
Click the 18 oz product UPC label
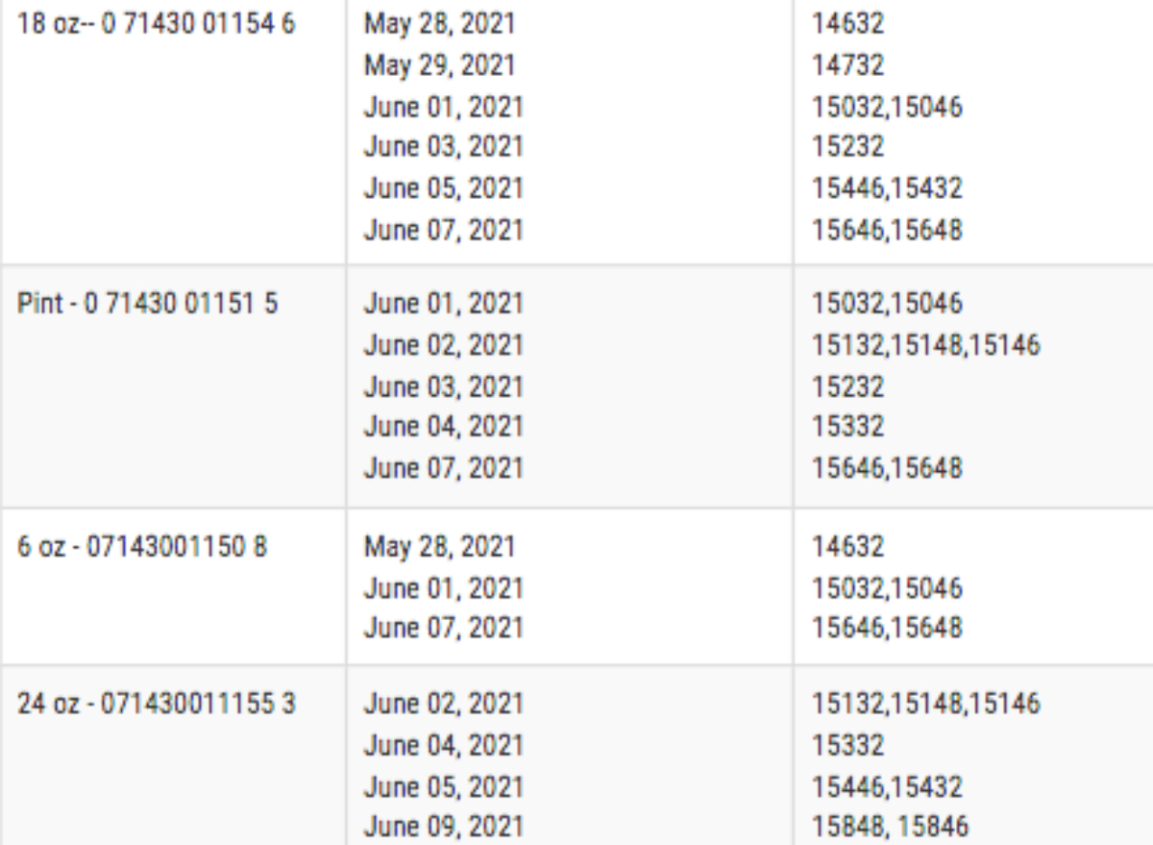[157, 24]
